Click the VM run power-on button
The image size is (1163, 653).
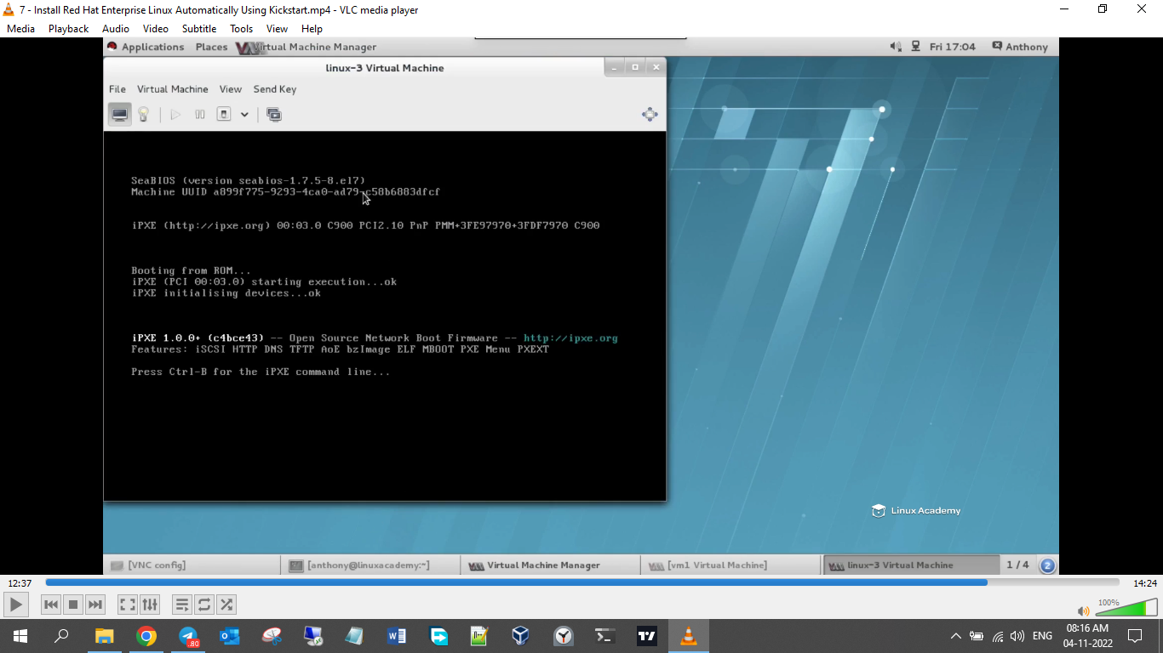[x=175, y=114]
